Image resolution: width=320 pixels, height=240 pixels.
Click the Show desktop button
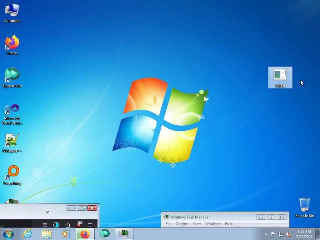tap(317, 234)
